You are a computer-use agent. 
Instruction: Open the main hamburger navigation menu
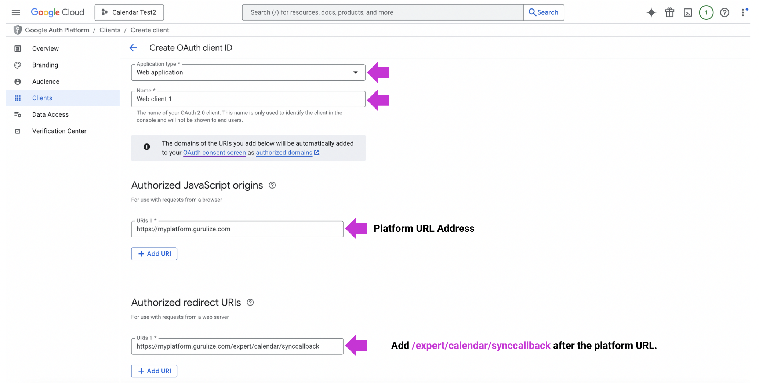tap(16, 12)
